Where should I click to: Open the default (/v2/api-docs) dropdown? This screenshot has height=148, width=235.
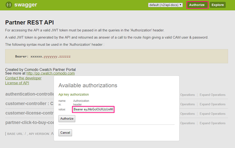[165, 5]
